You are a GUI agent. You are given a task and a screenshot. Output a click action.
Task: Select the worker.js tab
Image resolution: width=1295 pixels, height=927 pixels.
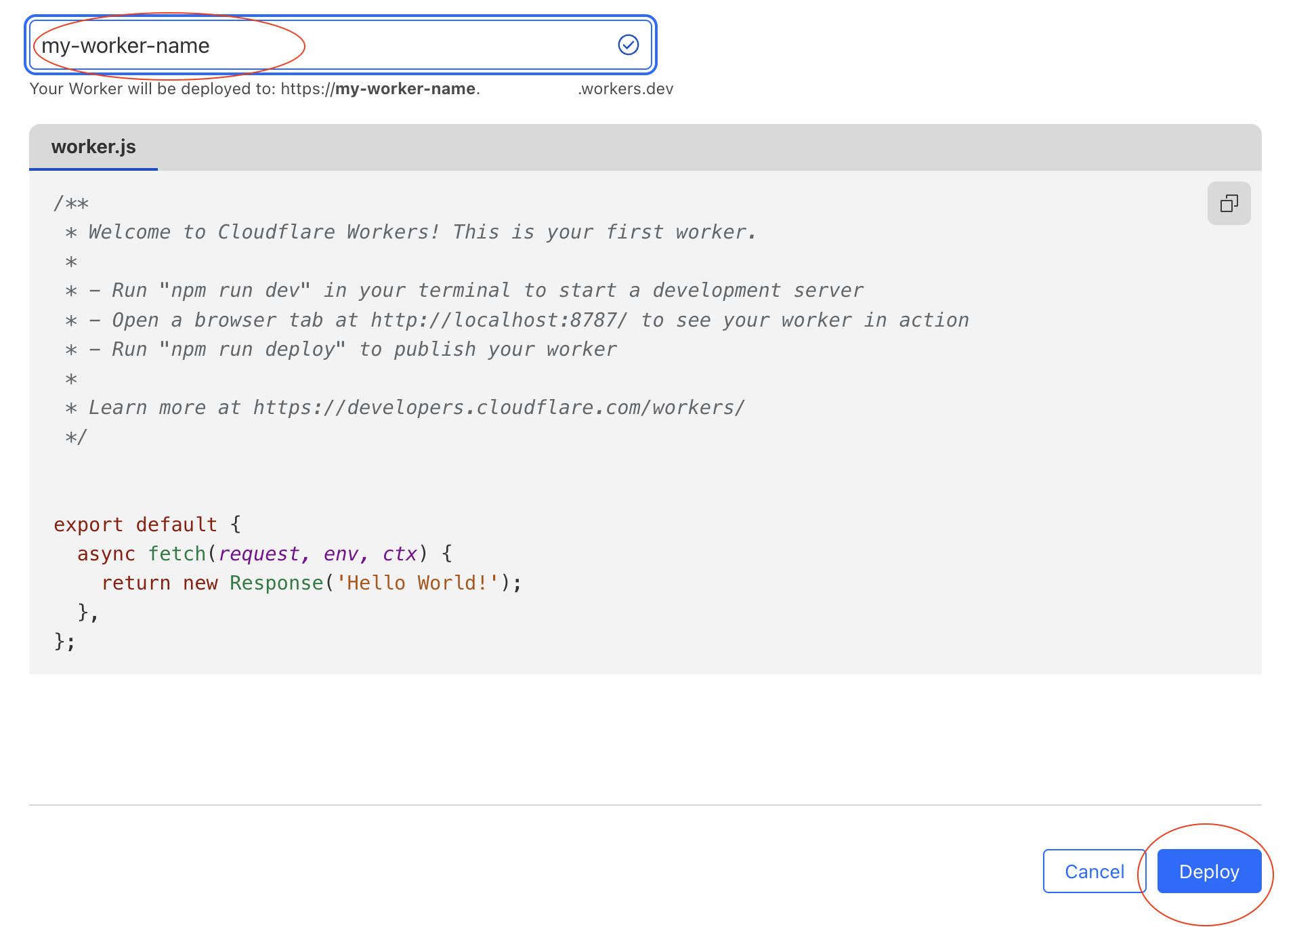(x=93, y=147)
